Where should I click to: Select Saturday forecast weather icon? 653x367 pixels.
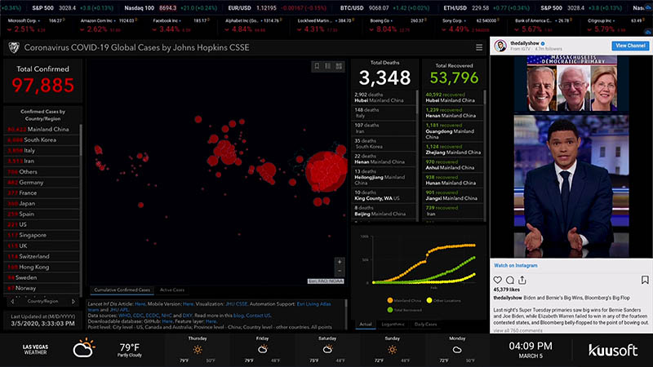pos(328,350)
